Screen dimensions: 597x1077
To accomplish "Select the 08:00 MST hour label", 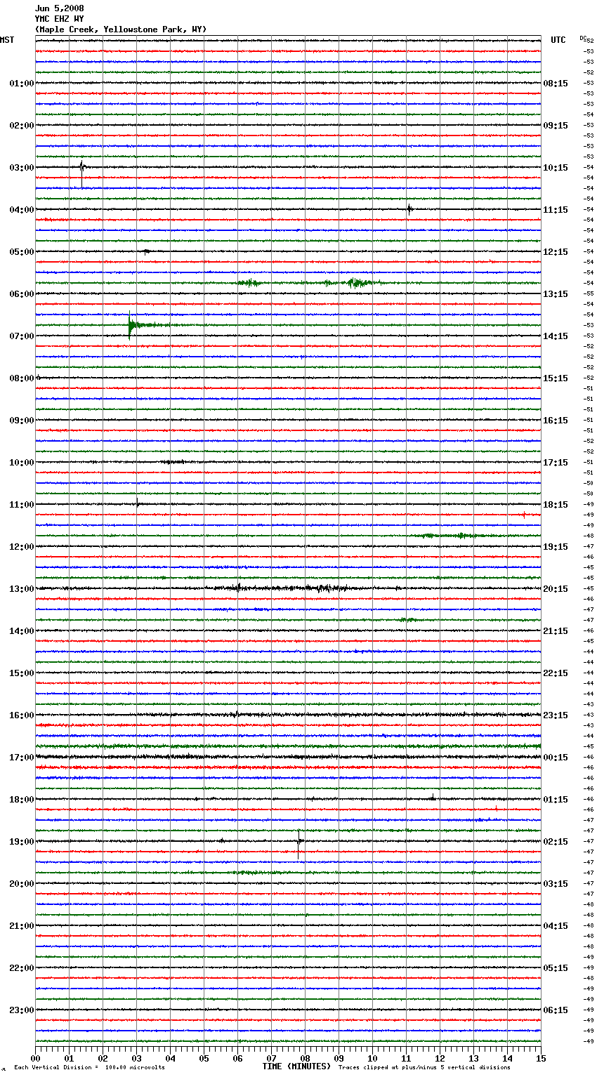I will [22, 378].
